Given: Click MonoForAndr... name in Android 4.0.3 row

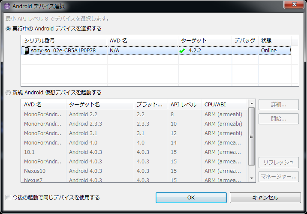Looking at the screenshot, I should pyautogui.click(x=42, y=162).
